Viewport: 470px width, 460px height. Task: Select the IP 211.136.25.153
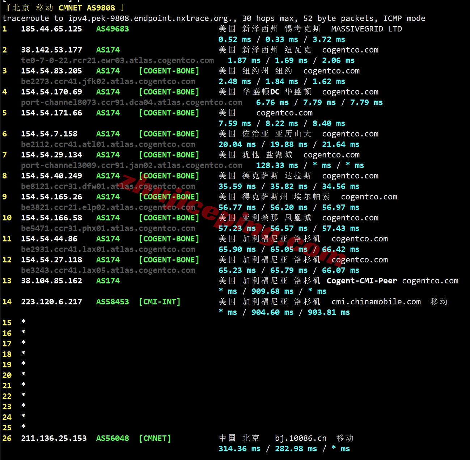(54, 438)
